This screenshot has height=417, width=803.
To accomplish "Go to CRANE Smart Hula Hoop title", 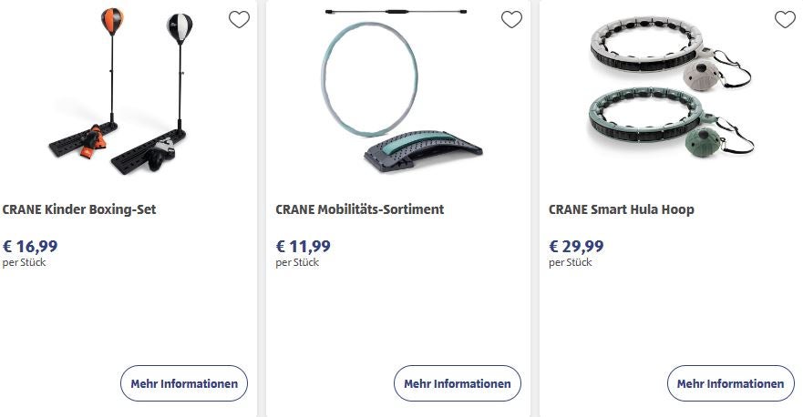I will click(621, 209).
